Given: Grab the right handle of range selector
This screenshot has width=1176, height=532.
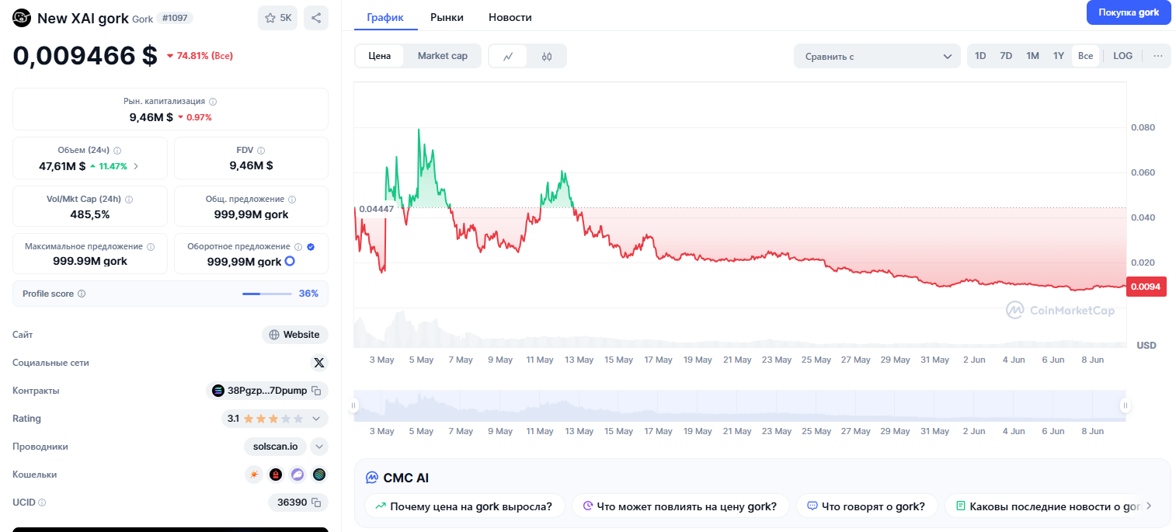Looking at the screenshot, I should coord(1125,405).
